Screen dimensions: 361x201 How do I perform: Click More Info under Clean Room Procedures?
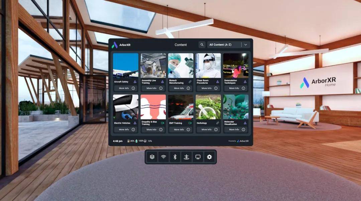point(208,88)
